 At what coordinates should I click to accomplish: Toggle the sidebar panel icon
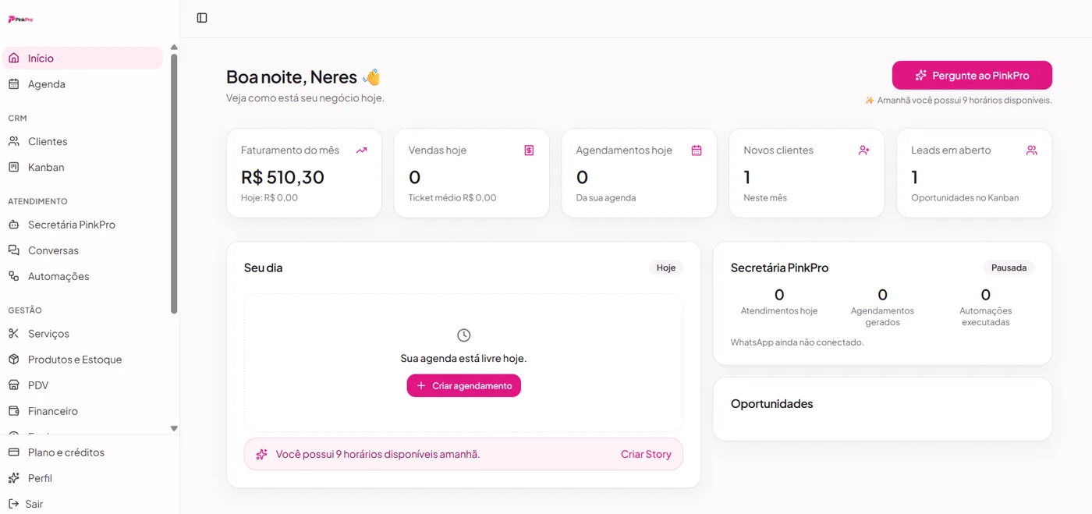pos(202,18)
